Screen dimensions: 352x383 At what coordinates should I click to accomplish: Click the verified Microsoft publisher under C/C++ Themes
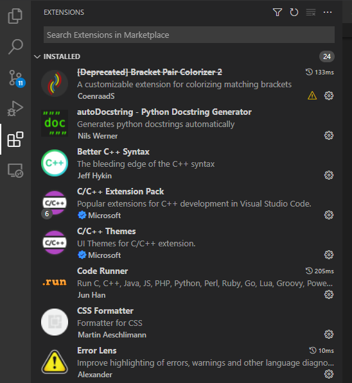[99, 255]
